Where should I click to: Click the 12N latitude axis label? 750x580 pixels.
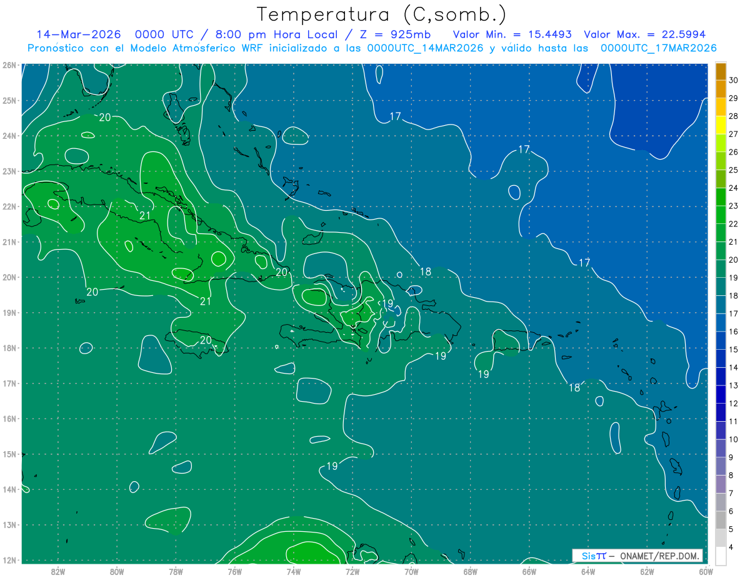click(x=9, y=560)
